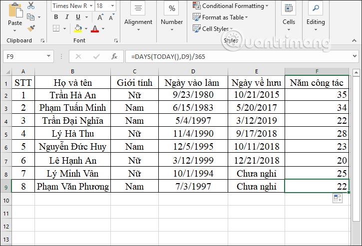Screen dimensions: 362x246
Task: Select value 28 in column F
Action: point(317,134)
